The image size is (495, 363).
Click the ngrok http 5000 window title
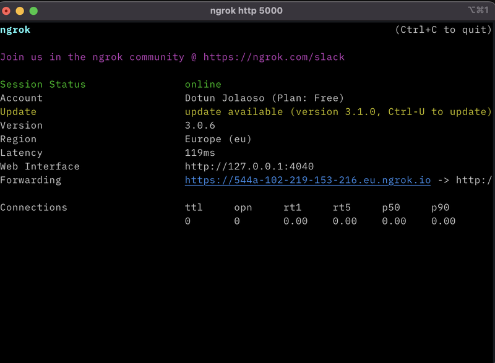tap(247, 11)
